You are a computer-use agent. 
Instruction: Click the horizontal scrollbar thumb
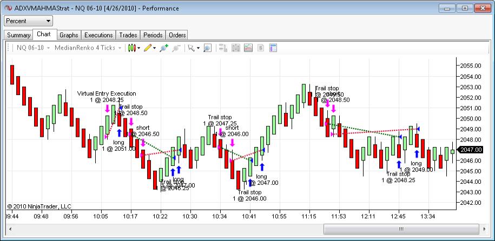coord(401,229)
